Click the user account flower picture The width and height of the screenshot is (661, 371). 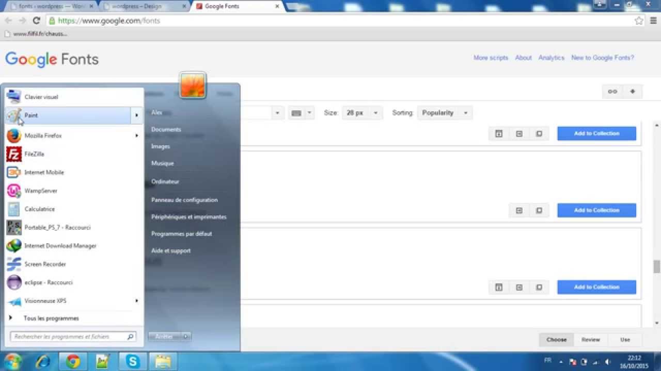point(193,85)
